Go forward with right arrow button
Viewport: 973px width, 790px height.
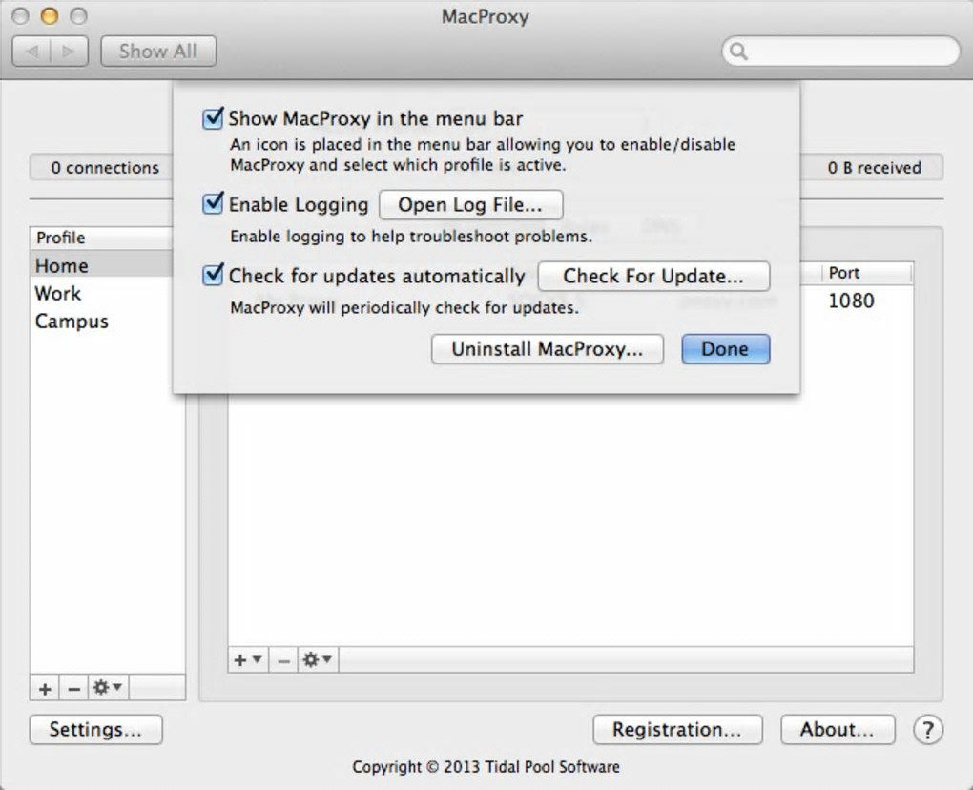tap(69, 51)
